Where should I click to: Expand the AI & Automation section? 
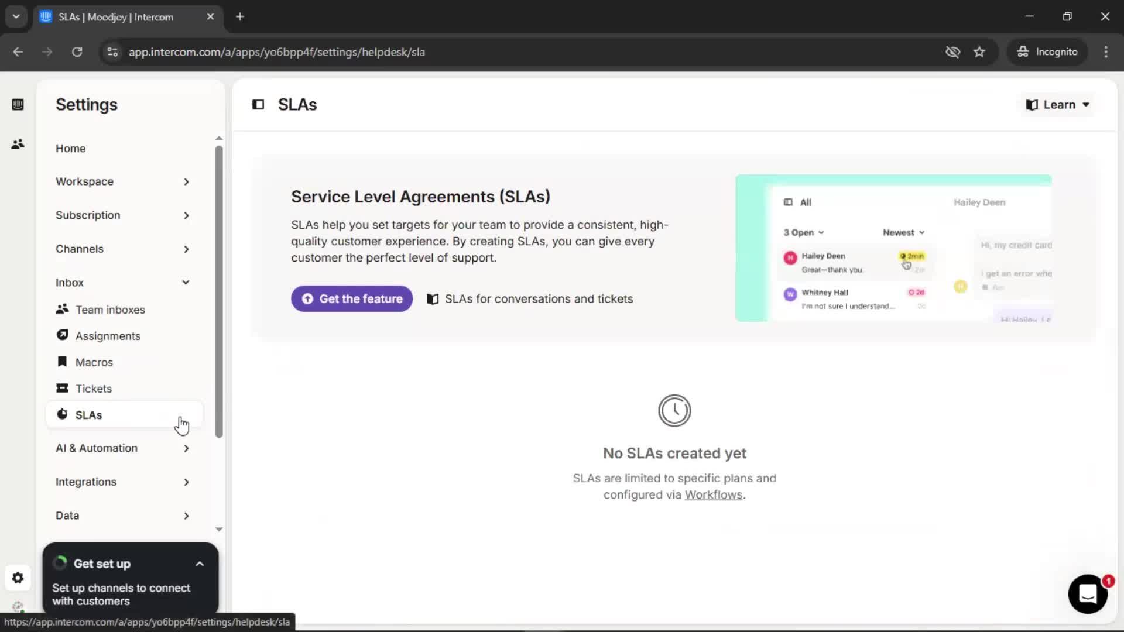[123, 448]
